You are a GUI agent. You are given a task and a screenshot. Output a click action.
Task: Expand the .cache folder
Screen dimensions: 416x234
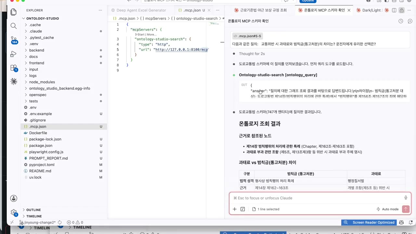pos(35,25)
